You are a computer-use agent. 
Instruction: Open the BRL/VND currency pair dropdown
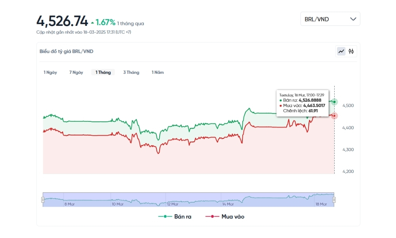tap(330, 19)
